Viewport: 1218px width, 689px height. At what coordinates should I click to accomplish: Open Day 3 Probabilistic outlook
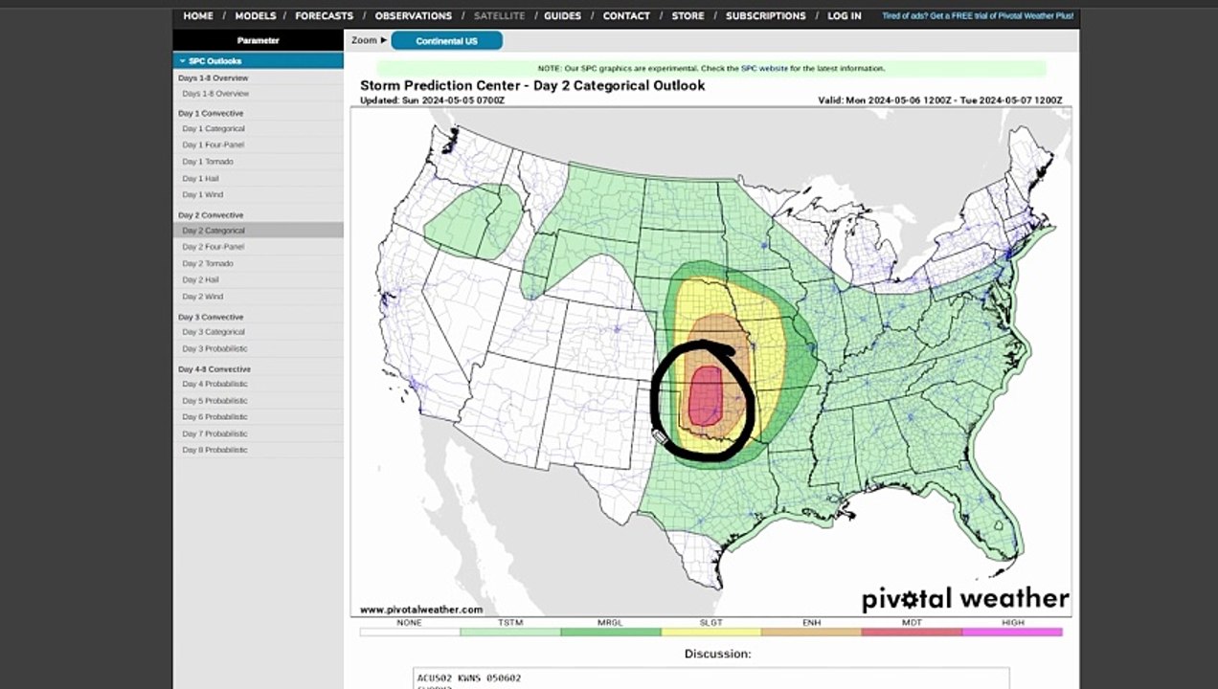[x=215, y=348]
